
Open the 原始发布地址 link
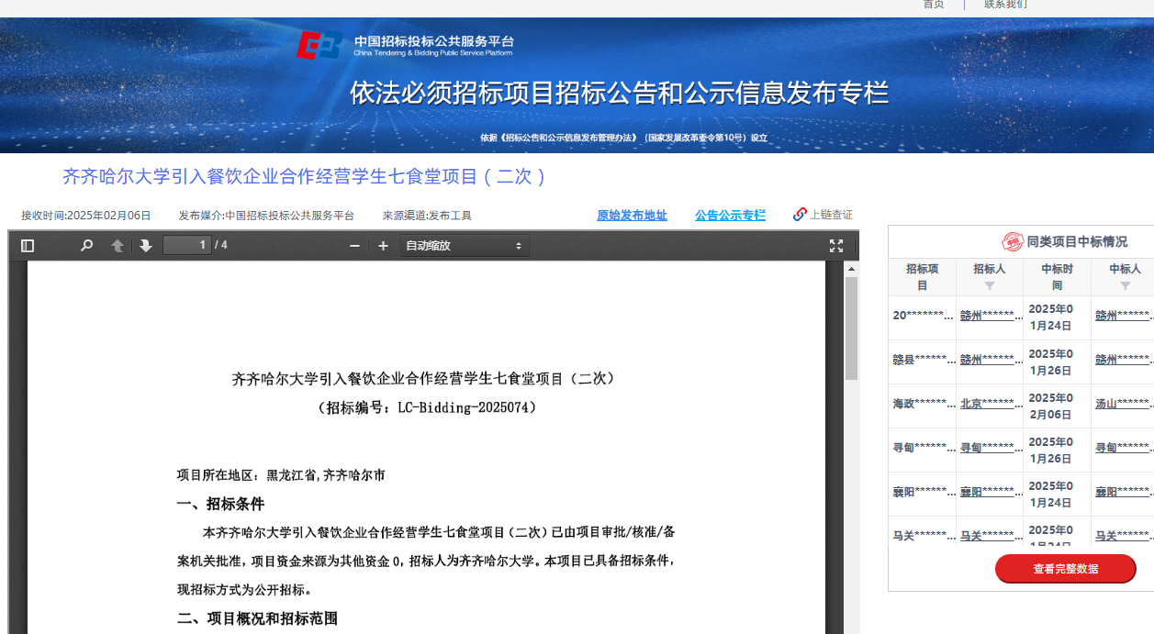coord(632,216)
